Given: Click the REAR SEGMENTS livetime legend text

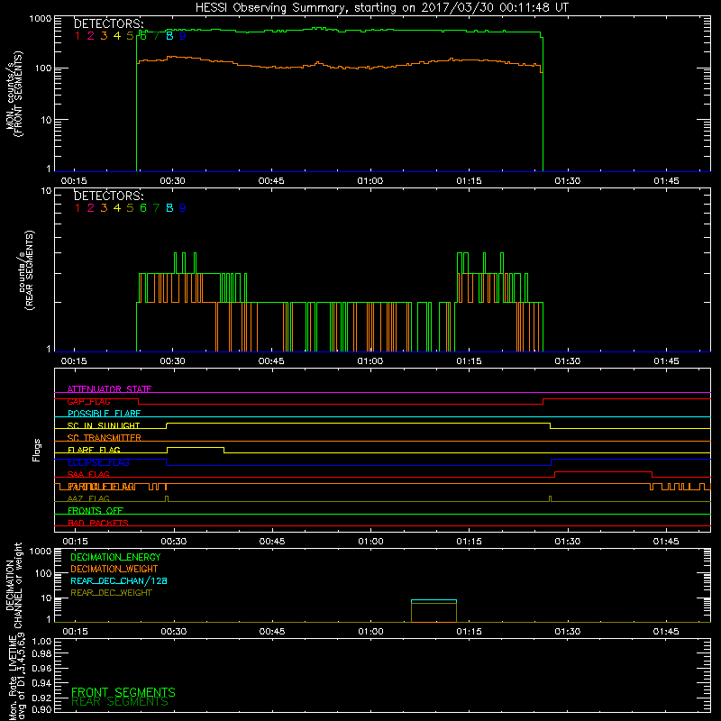Looking at the screenshot, I should (120, 702).
